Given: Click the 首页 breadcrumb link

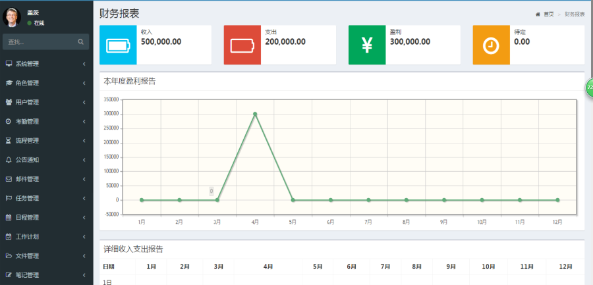Looking at the screenshot, I should point(548,14).
